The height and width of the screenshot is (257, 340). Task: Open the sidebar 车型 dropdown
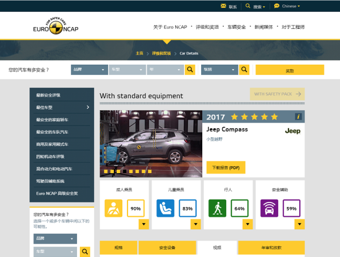point(55,252)
